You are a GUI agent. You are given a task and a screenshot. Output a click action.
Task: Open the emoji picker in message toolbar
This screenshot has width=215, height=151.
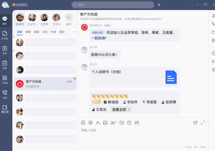(83, 122)
